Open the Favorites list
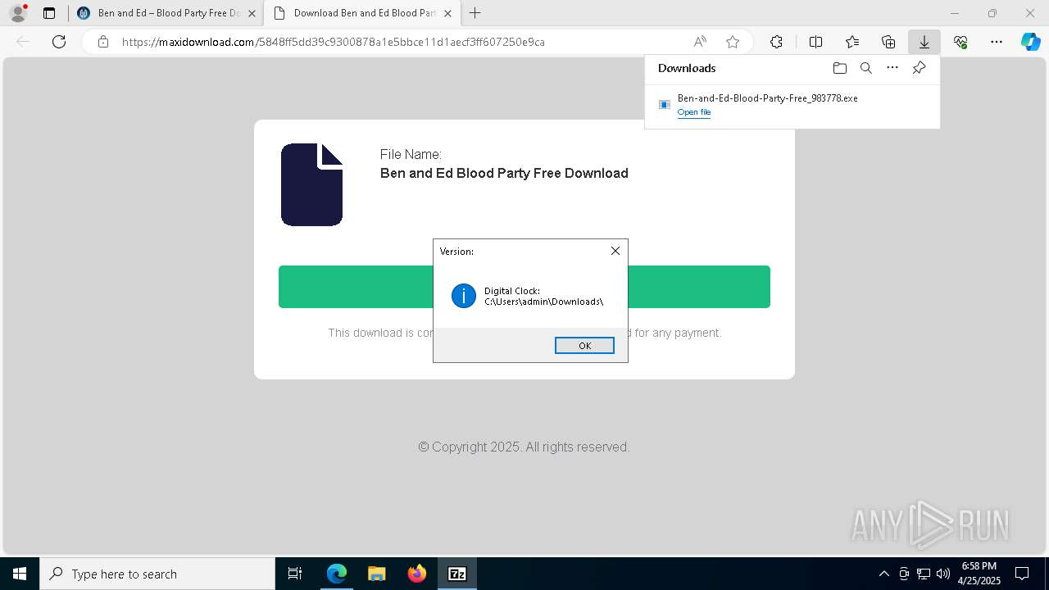1049x590 pixels. [852, 42]
